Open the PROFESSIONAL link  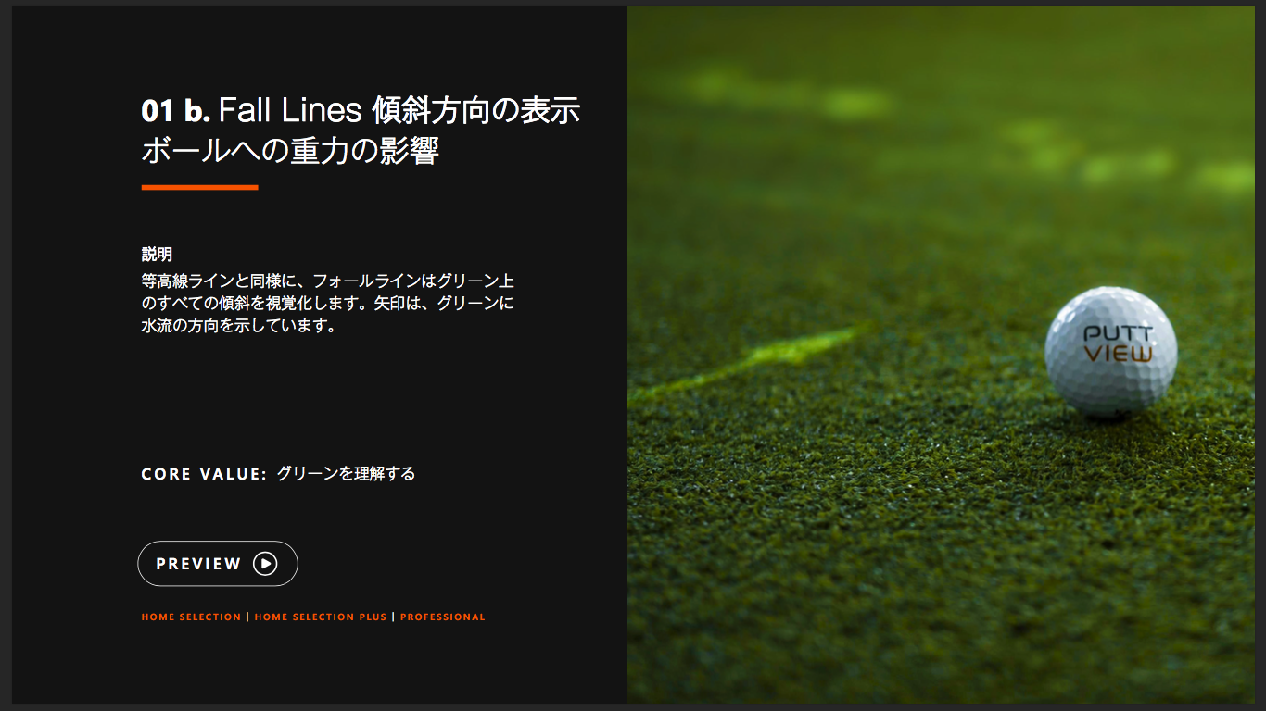(x=442, y=617)
